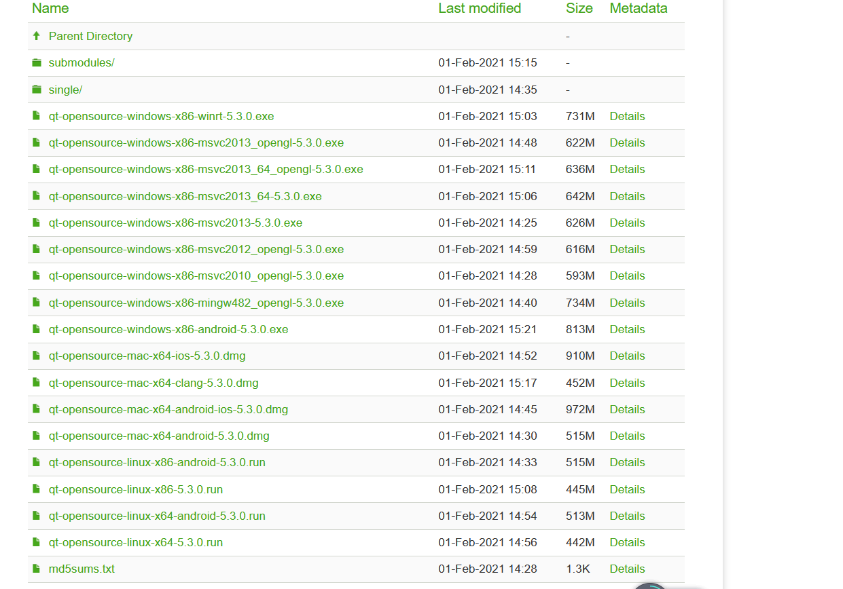This screenshot has width=843, height=589.
Task: Open Details for mac-x64-ios-5.3.0.dmg
Action: pos(627,356)
